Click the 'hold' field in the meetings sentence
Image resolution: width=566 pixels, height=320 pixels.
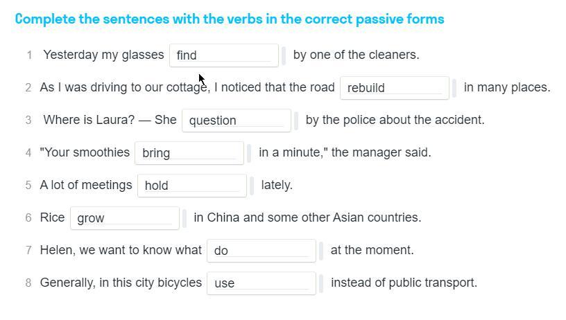tap(191, 186)
